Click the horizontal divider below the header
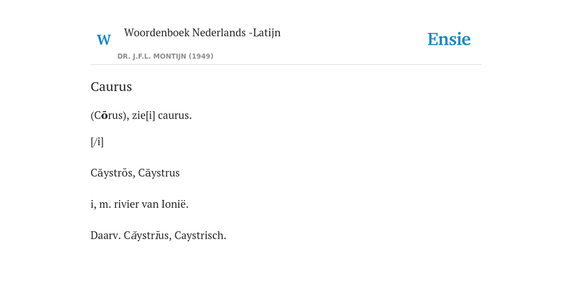The width and height of the screenshot is (572, 286). (x=286, y=65)
